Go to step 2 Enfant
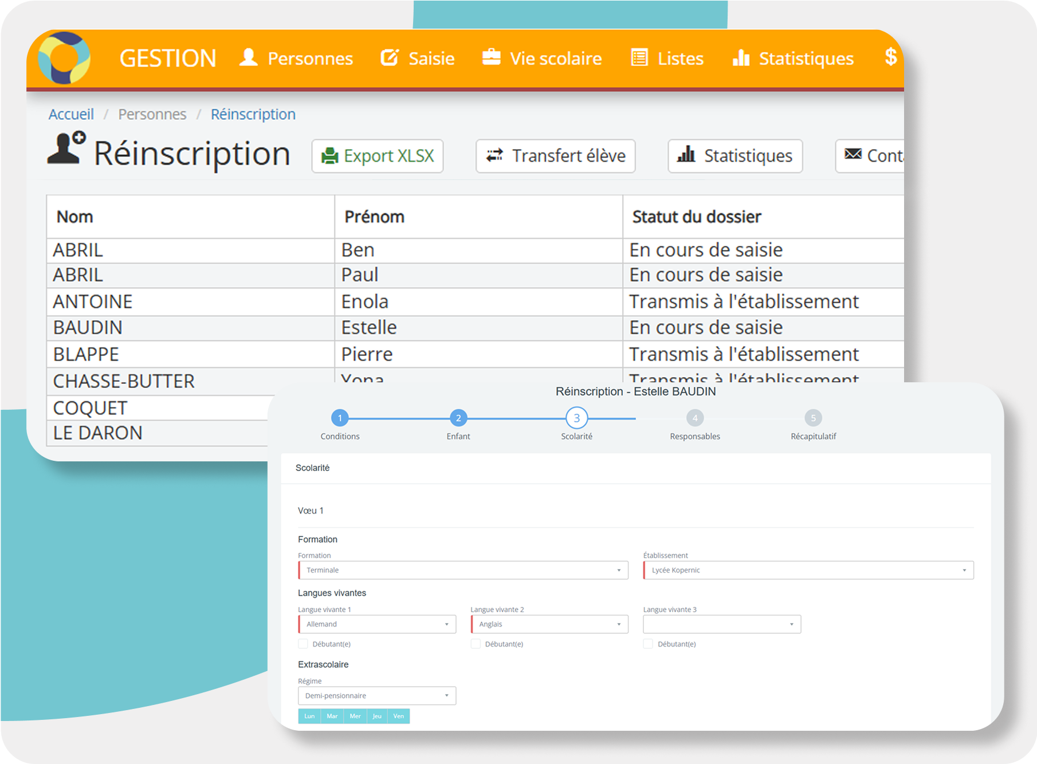The image size is (1037, 764). click(458, 418)
